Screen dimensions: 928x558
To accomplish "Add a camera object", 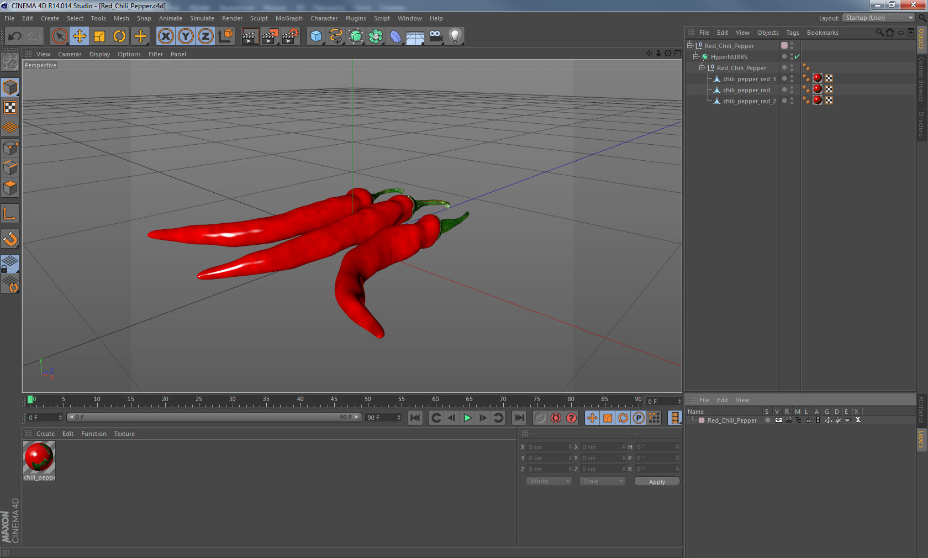I will pyautogui.click(x=435, y=36).
